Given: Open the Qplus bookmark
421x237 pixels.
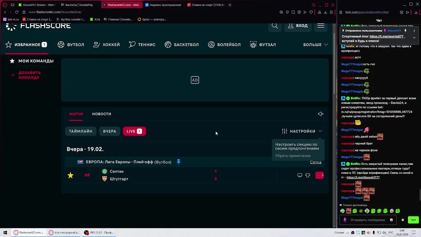Looking at the screenshot, I should 152,19.
